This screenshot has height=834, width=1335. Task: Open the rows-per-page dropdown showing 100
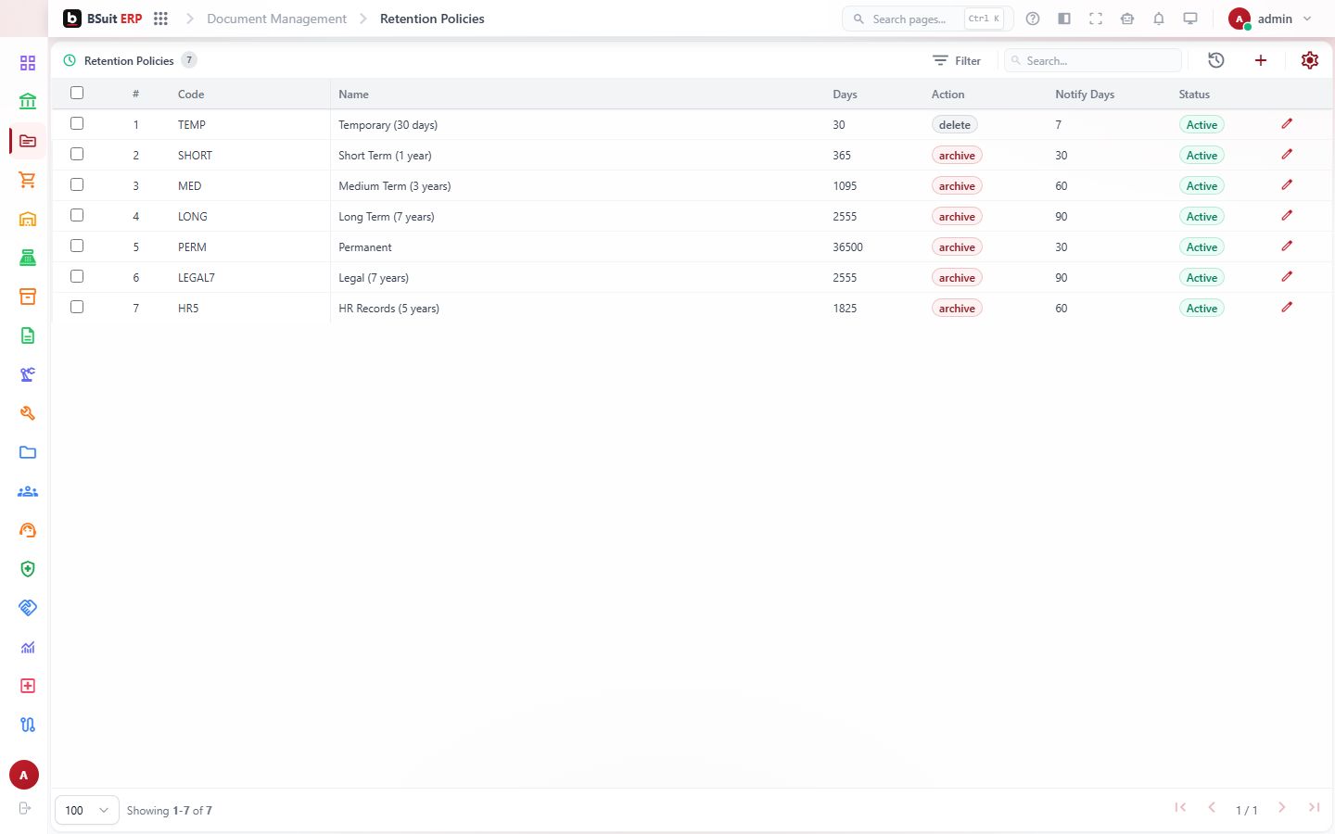(x=87, y=810)
